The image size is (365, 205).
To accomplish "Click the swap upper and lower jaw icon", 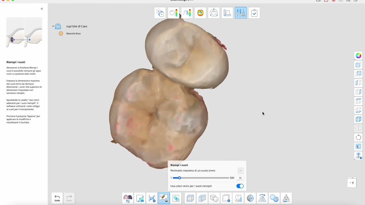I will [128, 198].
